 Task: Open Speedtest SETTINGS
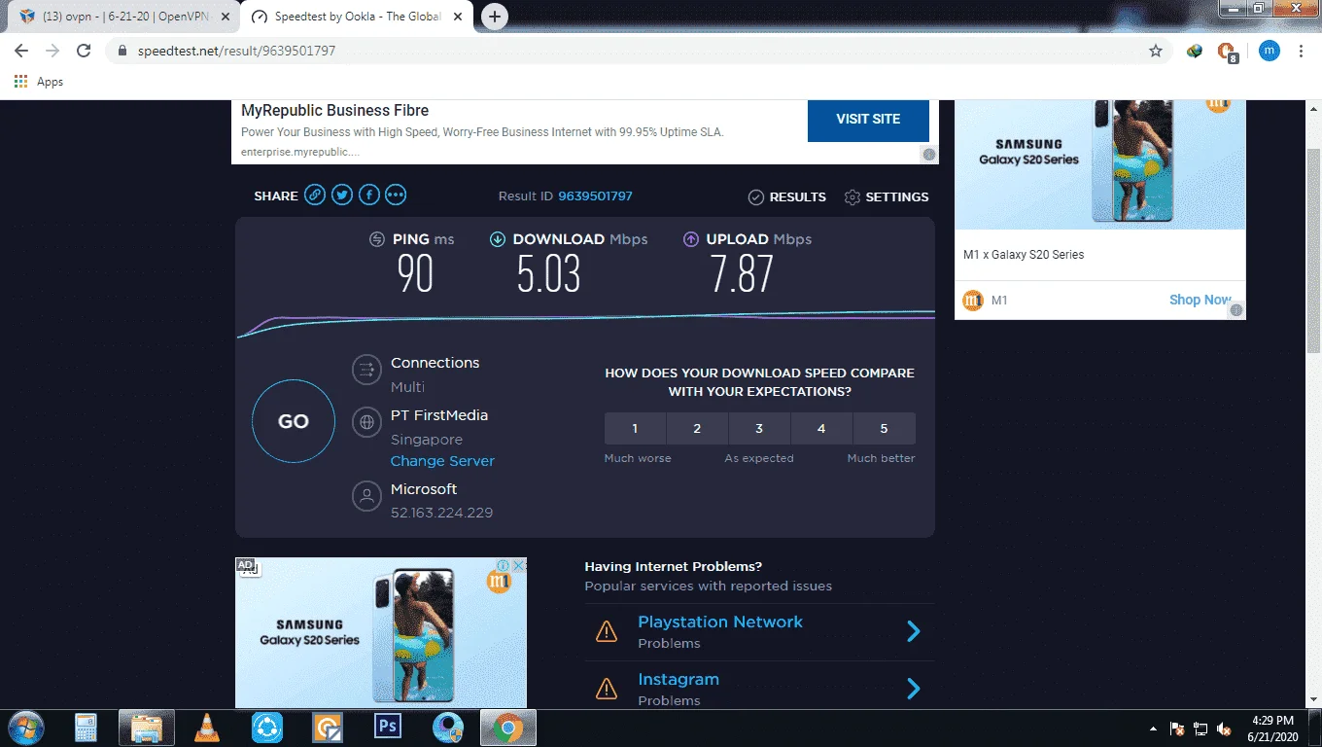[887, 196]
